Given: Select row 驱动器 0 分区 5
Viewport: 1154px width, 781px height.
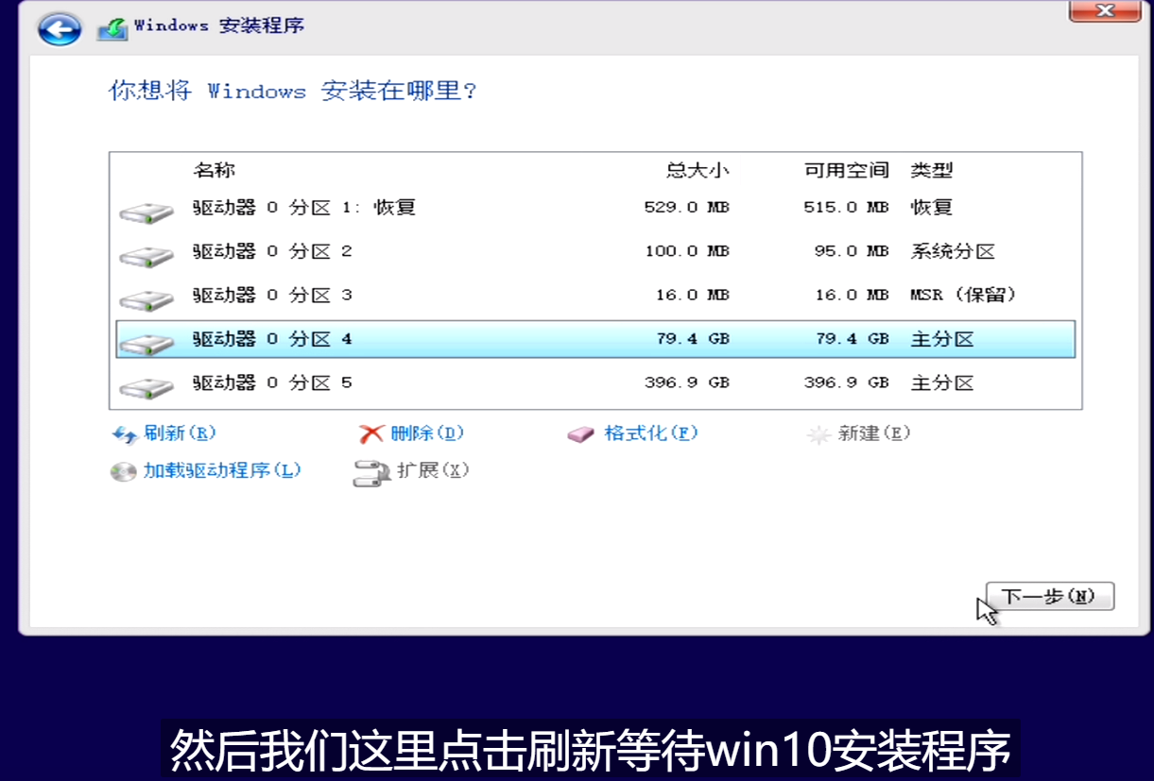Looking at the screenshot, I should click(595, 382).
